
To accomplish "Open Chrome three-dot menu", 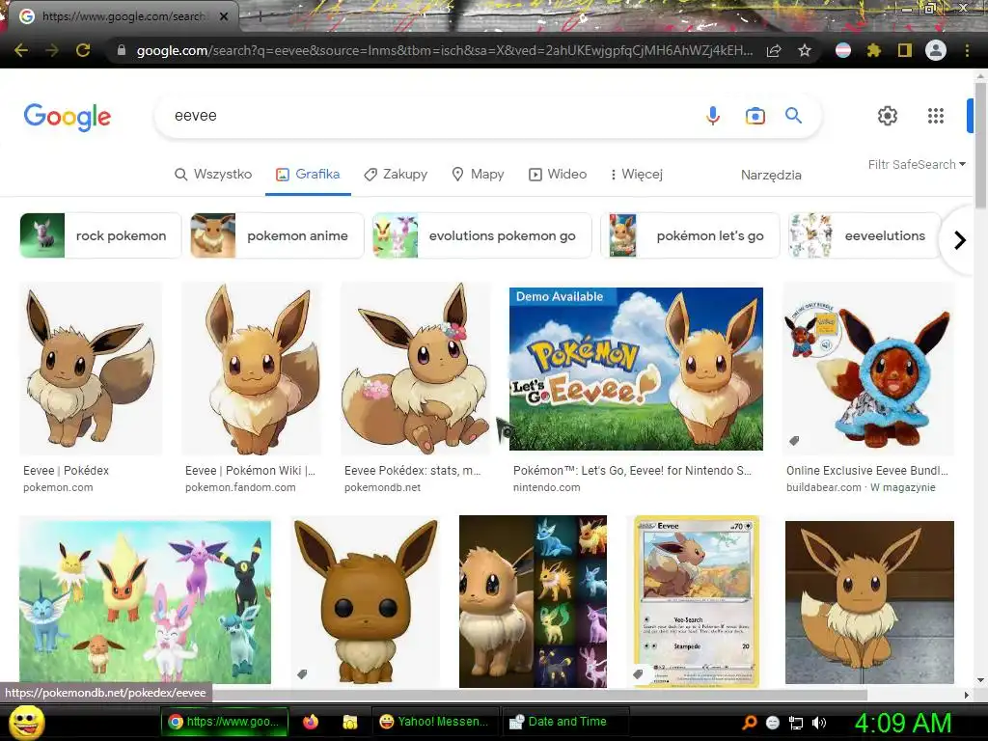I will (x=967, y=50).
